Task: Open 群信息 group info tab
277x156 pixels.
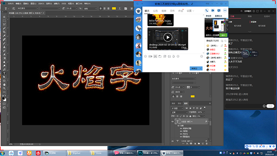Action: point(209,16)
